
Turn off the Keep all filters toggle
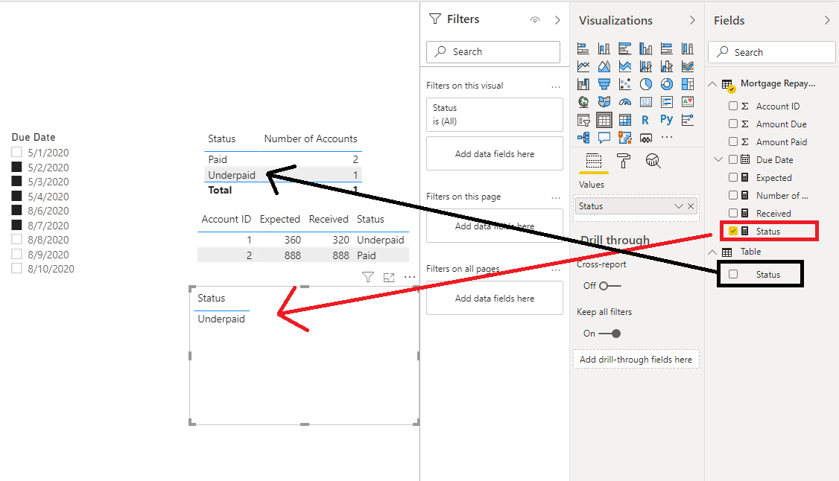click(610, 334)
